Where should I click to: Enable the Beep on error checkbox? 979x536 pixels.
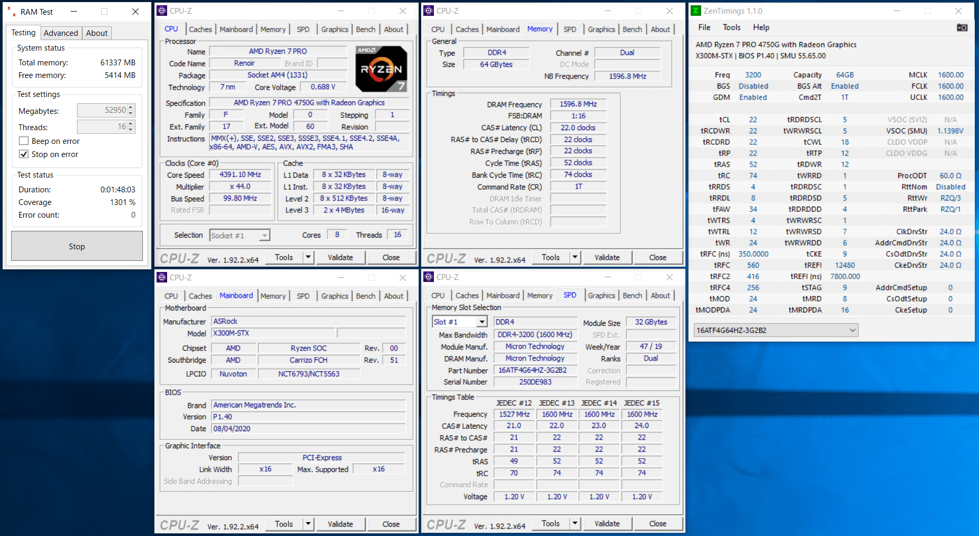(x=24, y=141)
